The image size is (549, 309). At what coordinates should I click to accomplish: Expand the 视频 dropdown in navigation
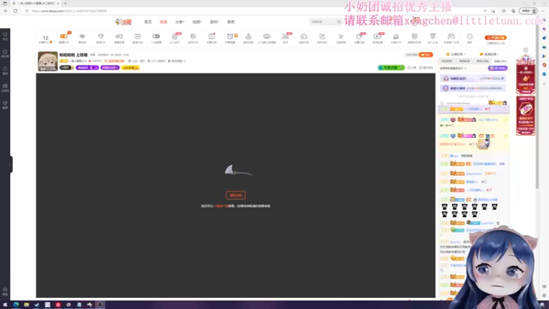pos(197,22)
